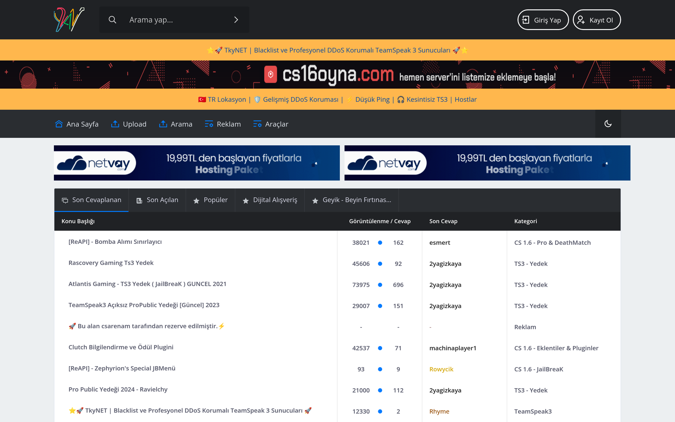Open TS3 - Yedek category in Atlantis row
The height and width of the screenshot is (422, 675).
coord(531,285)
